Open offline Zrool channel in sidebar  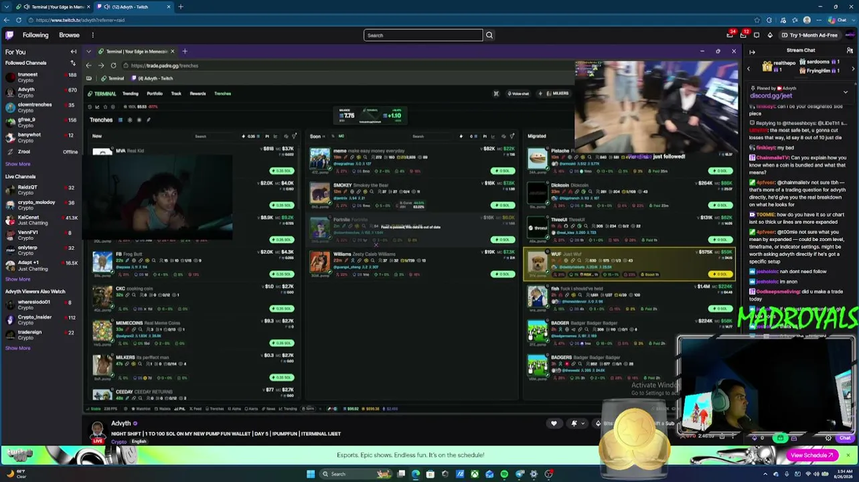click(x=40, y=152)
